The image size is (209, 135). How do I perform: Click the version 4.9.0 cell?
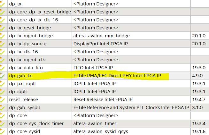point(197,76)
